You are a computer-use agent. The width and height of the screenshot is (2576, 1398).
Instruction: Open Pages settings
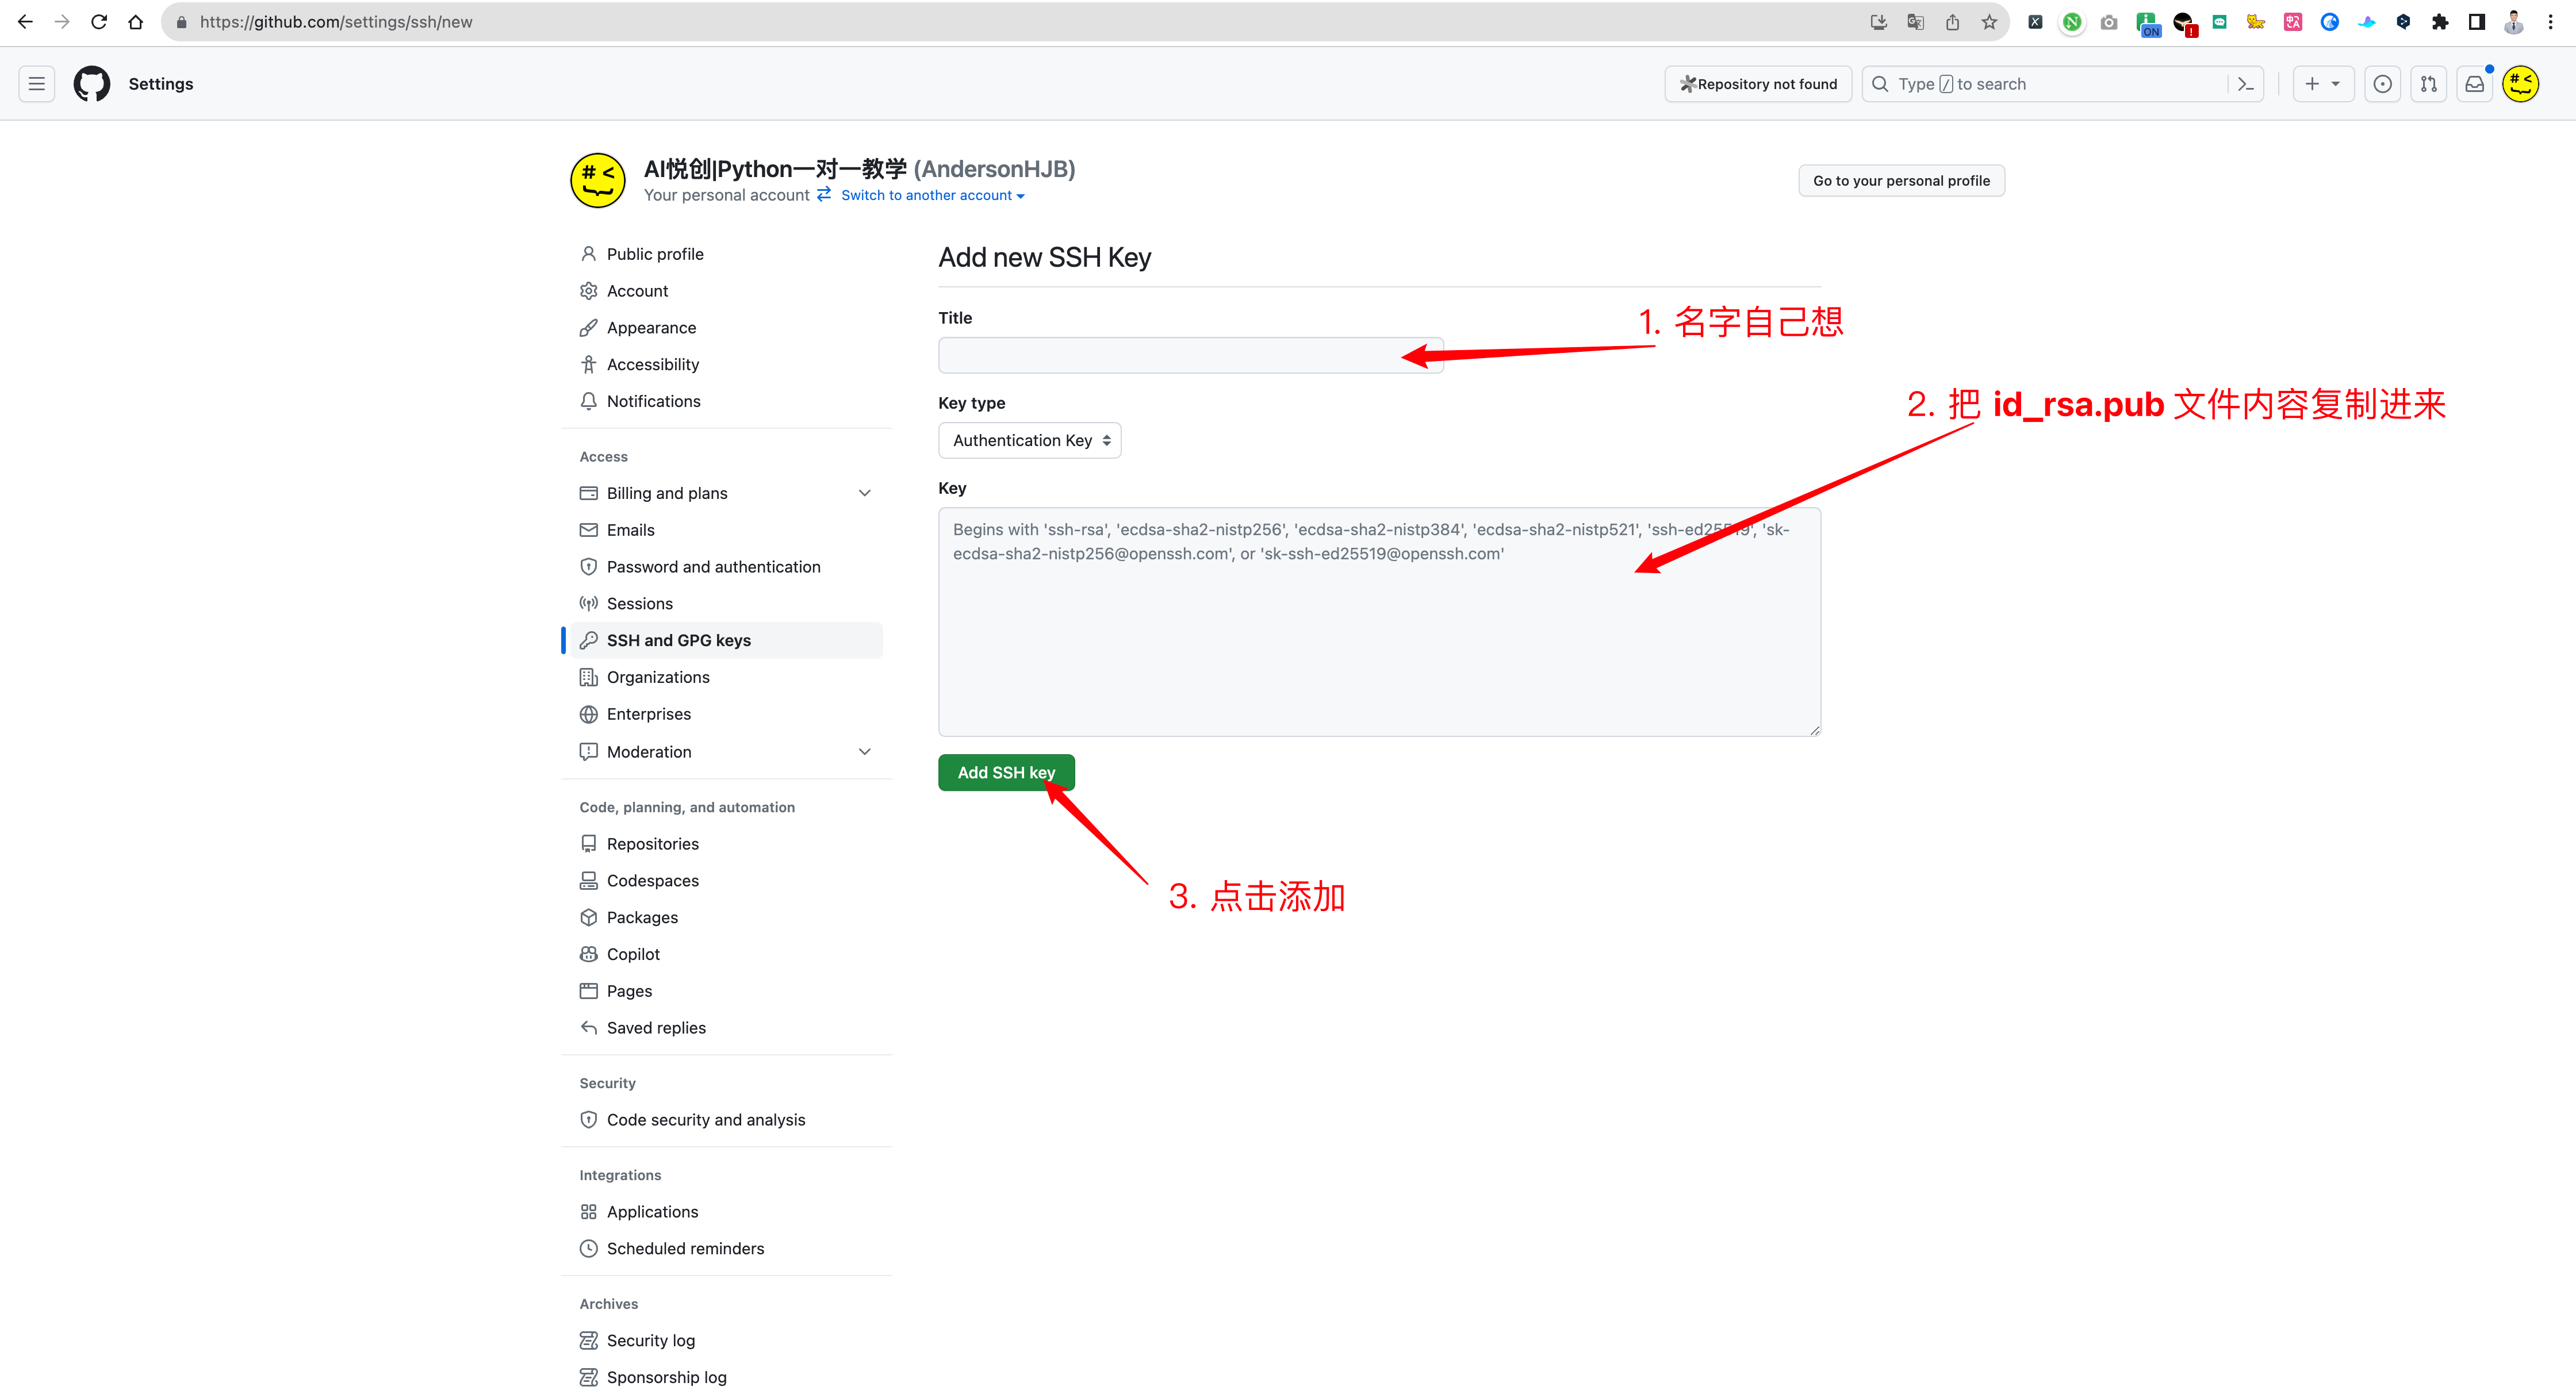click(x=726, y=991)
